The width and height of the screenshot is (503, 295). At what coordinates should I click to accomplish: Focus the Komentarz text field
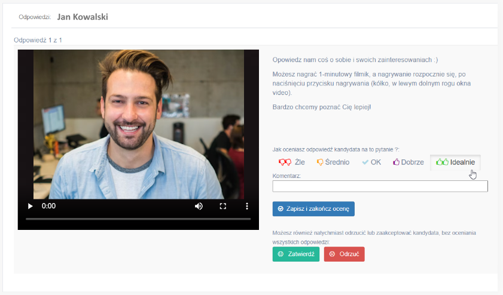[x=380, y=186]
